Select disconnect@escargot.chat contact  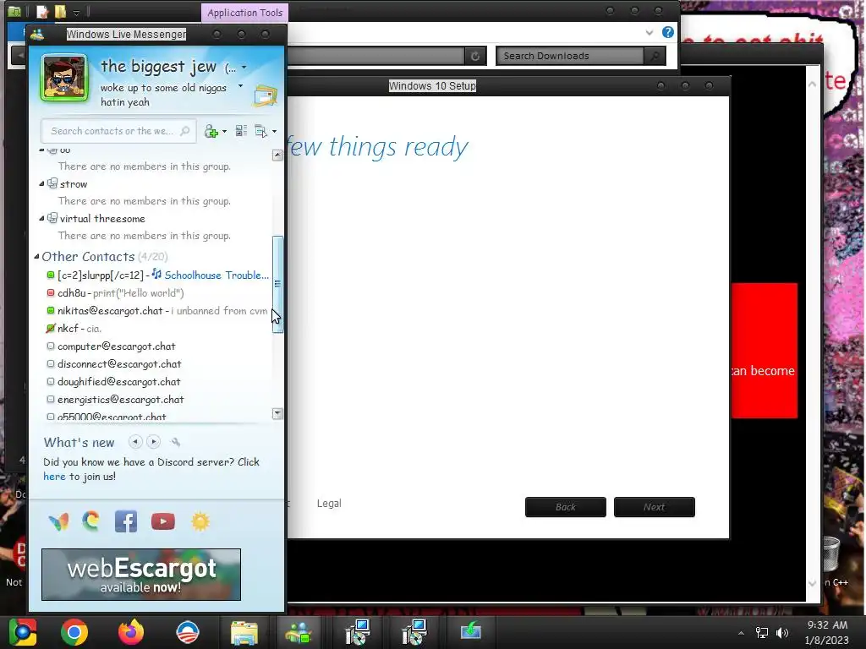click(119, 363)
